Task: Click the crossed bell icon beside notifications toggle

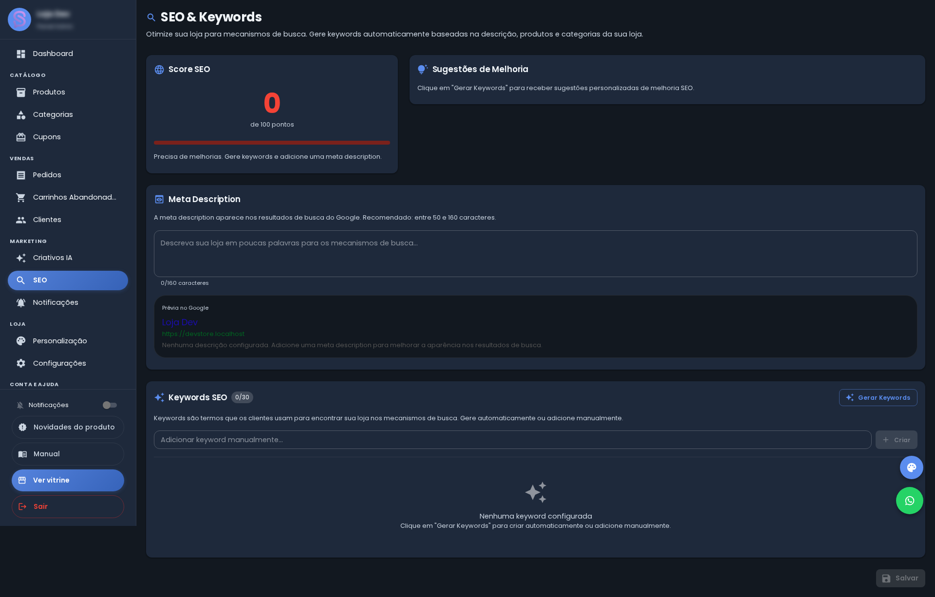Action: coord(20,405)
